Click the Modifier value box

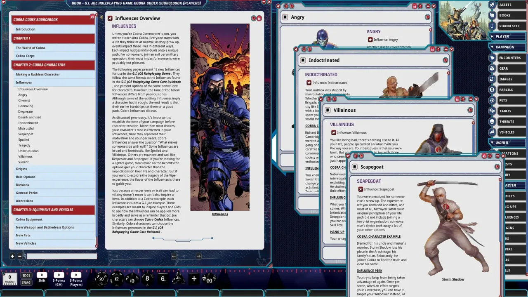click(x=10, y=279)
